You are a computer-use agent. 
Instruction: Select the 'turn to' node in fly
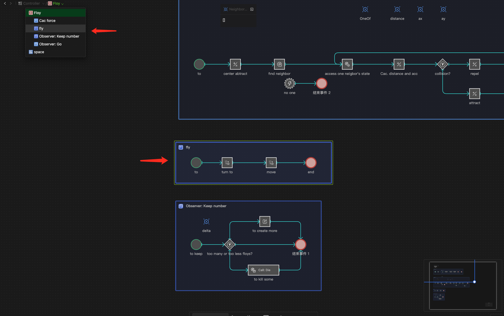[227, 163]
